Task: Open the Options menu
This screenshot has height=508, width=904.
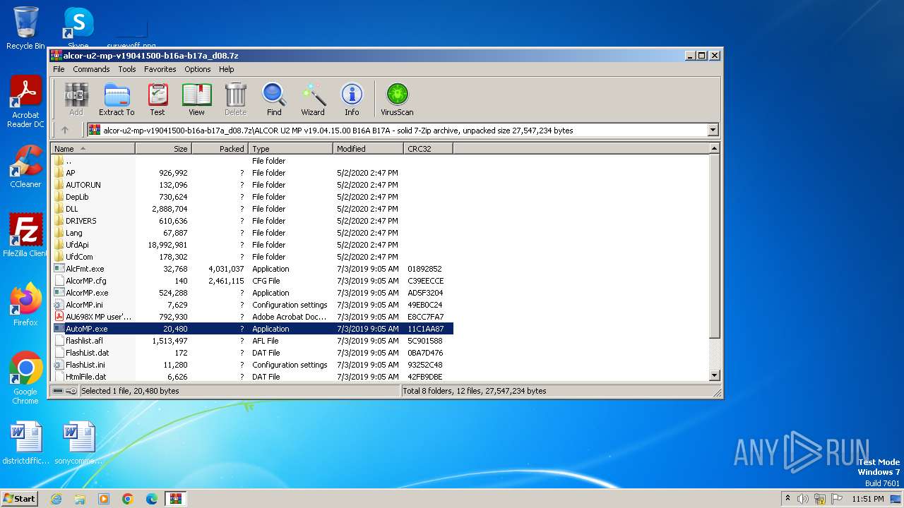Action: click(198, 69)
